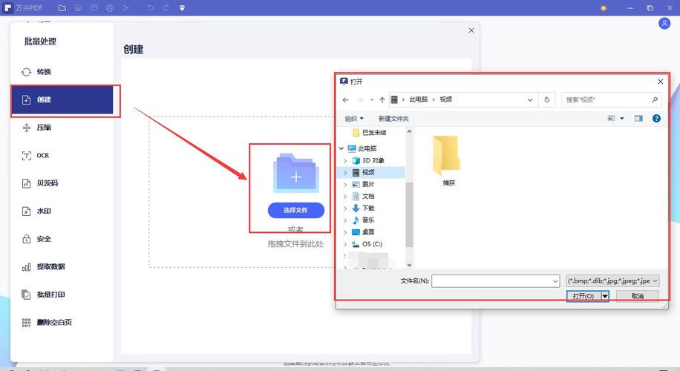
Task: Select OCR in batch sidebar
Action: click(x=62, y=155)
